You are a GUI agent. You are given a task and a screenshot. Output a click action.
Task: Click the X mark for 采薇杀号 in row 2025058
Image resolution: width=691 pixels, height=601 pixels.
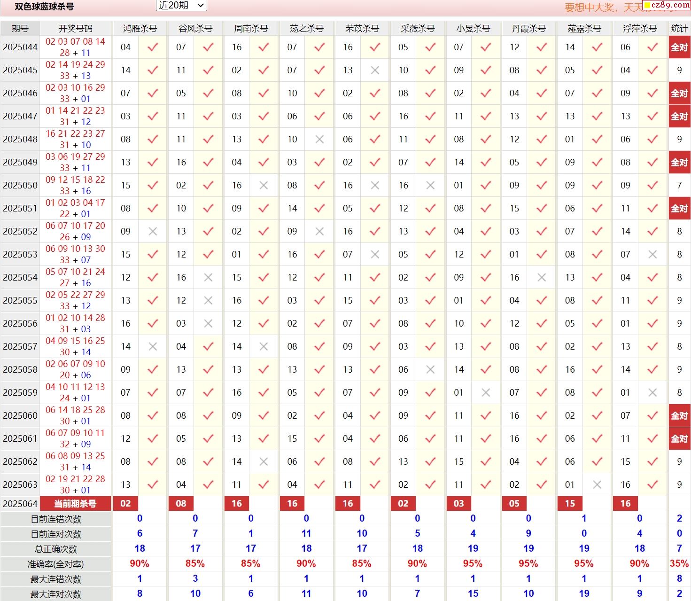(430, 369)
